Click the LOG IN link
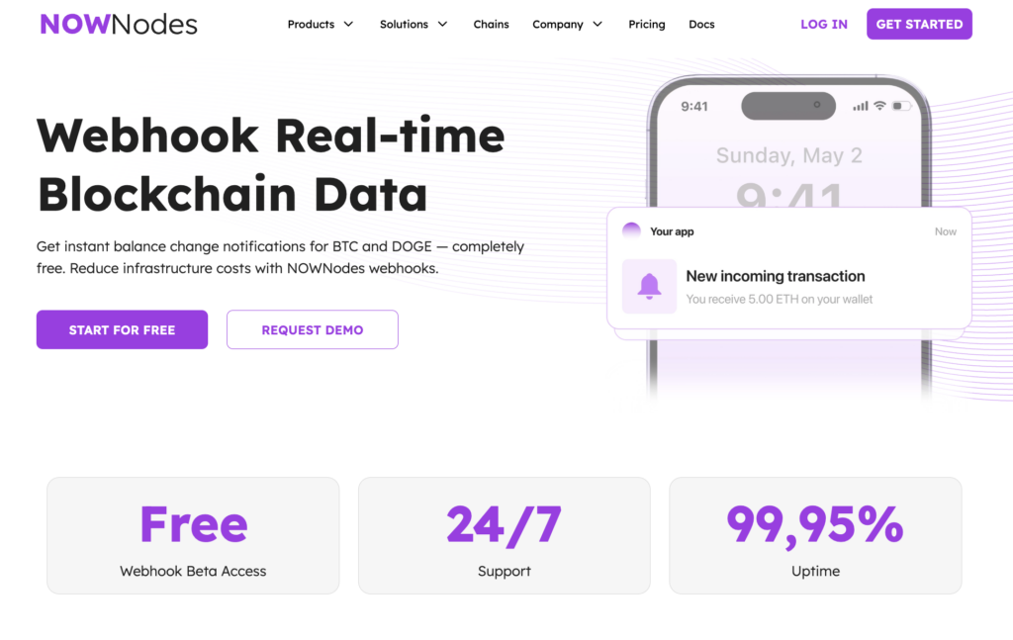Image resolution: width=1013 pixels, height=640 pixels. (824, 25)
